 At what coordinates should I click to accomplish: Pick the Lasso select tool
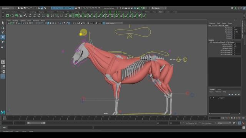[3, 28]
